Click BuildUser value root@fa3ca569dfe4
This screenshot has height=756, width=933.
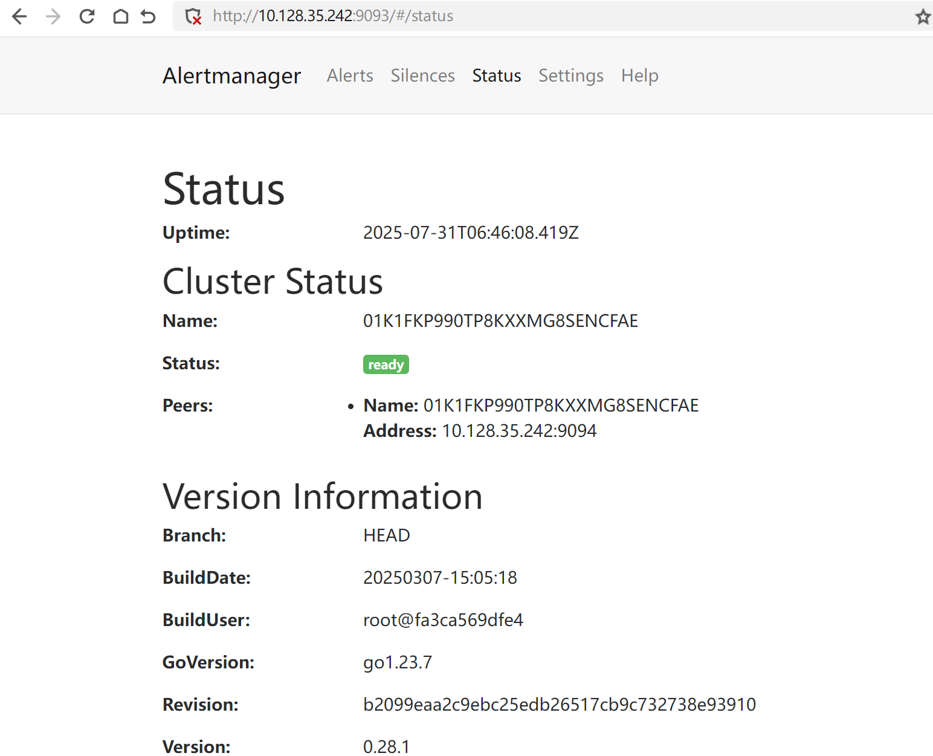click(443, 620)
